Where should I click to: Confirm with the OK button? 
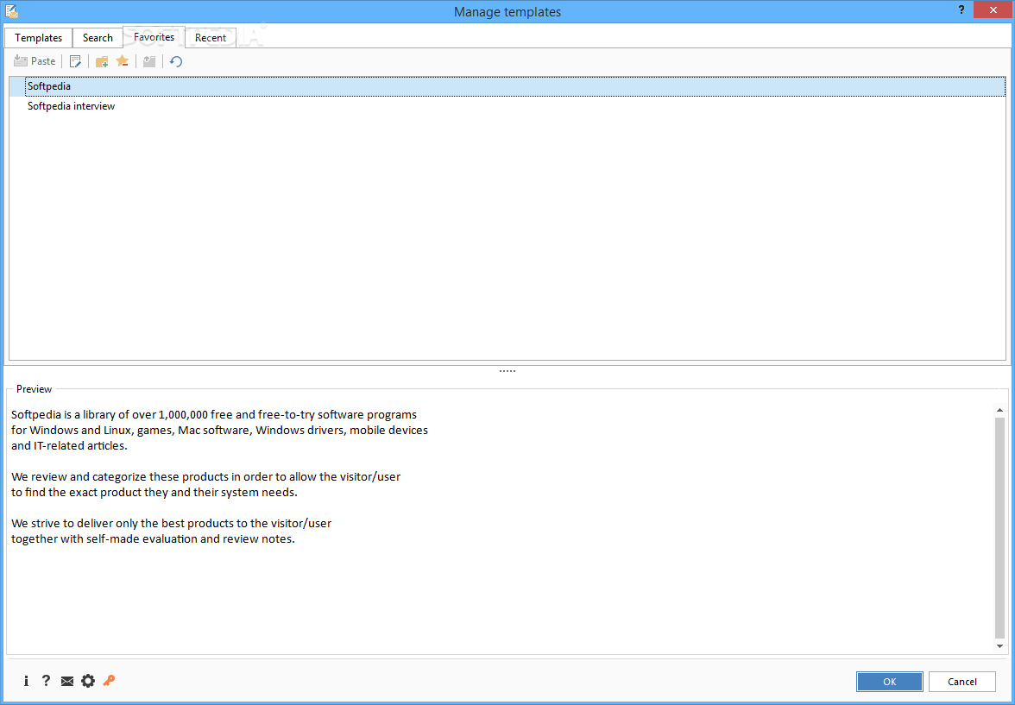pyautogui.click(x=889, y=681)
